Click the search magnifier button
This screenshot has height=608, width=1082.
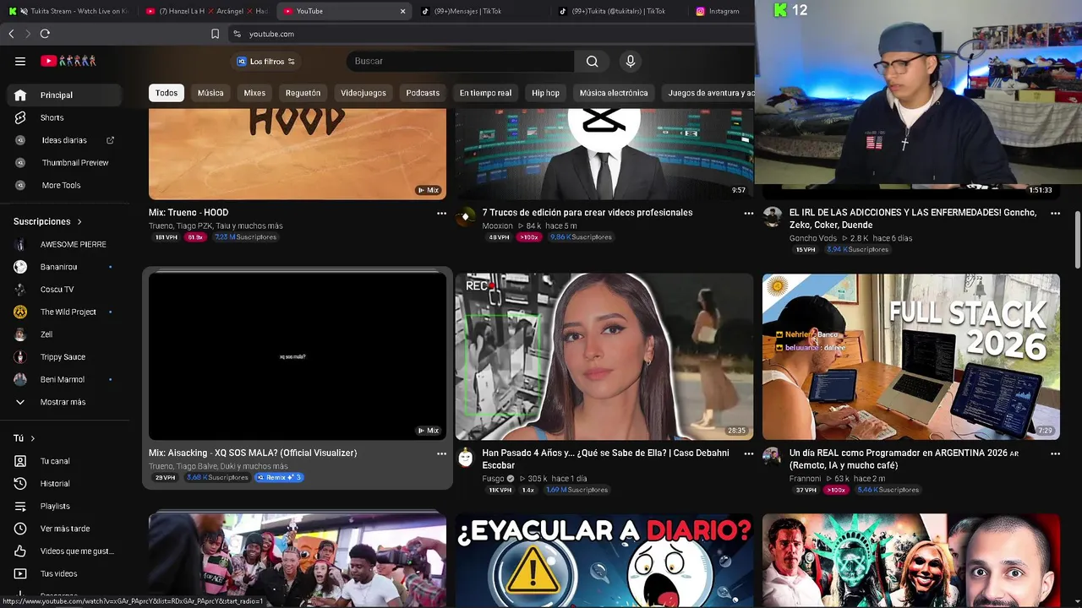592,61
